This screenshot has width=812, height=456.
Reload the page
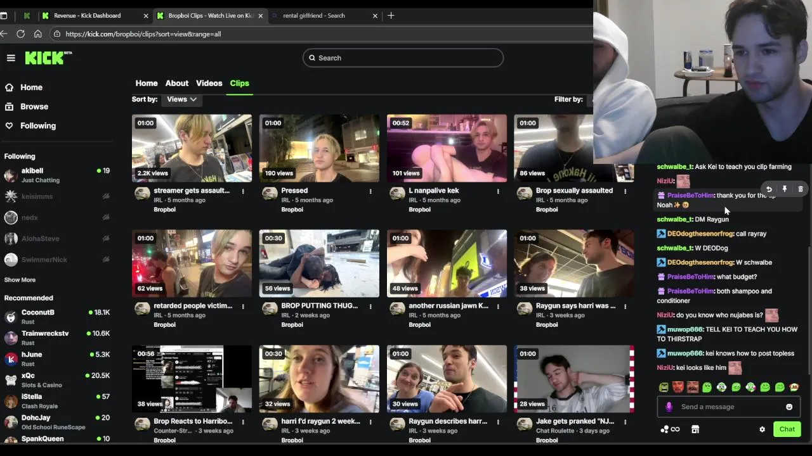[20, 34]
